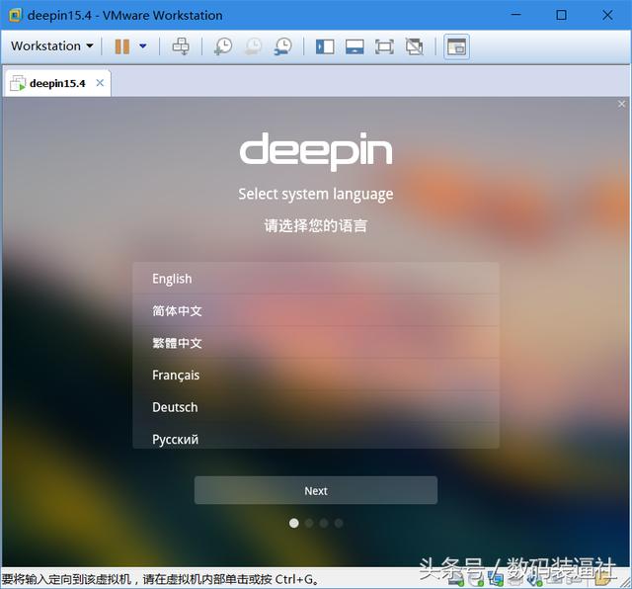Screen dimensions: 632x589
Task: Switch to the deepin15.4 tab
Action: (57, 83)
